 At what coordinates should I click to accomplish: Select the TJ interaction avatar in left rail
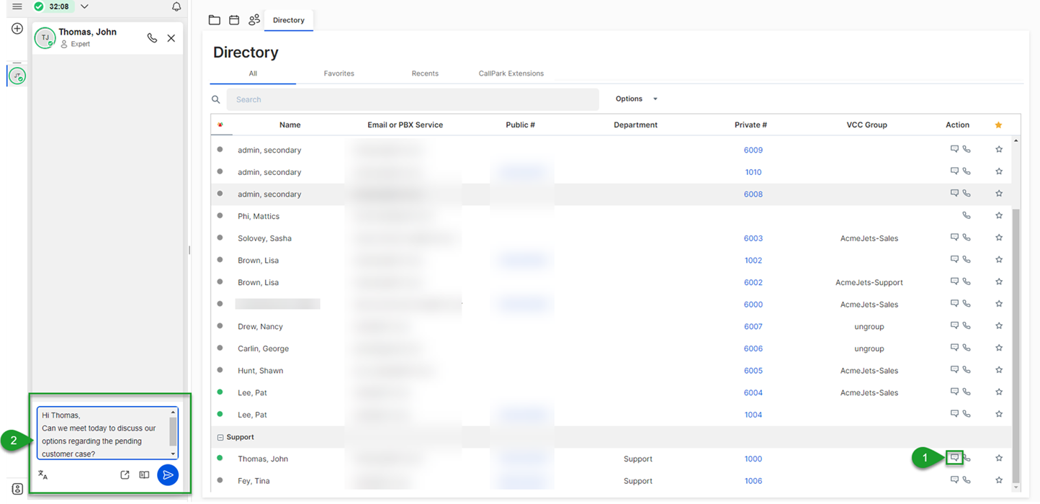(17, 76)
